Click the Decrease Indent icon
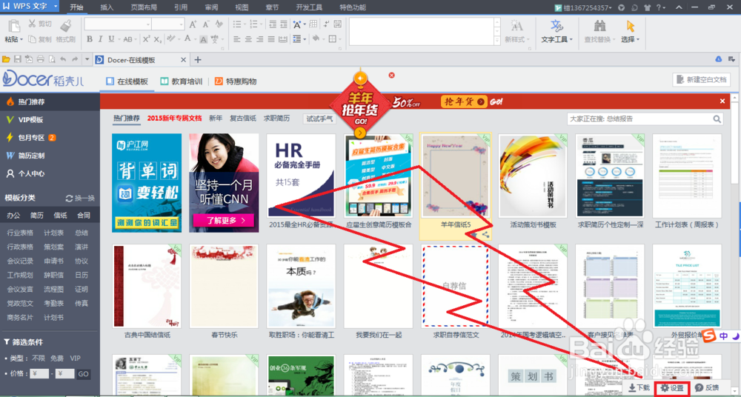This screenshot has height=397, width=741. click(x=273, y=24)
